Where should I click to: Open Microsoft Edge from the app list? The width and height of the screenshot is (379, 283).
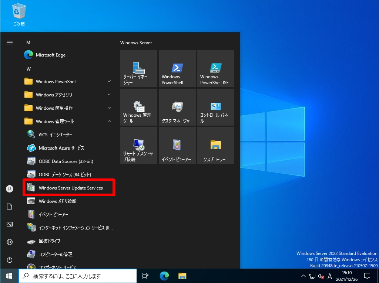68,55
